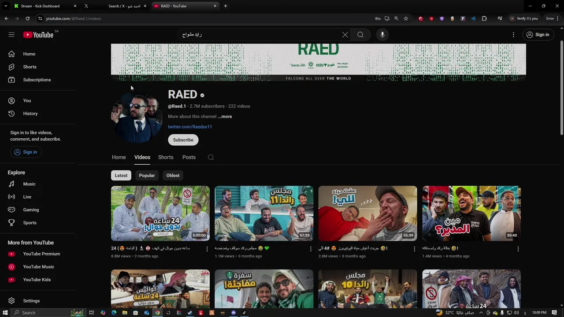The image size is (564, 317).
Task: Click the browser address bar URL
Action: [74, 18]
